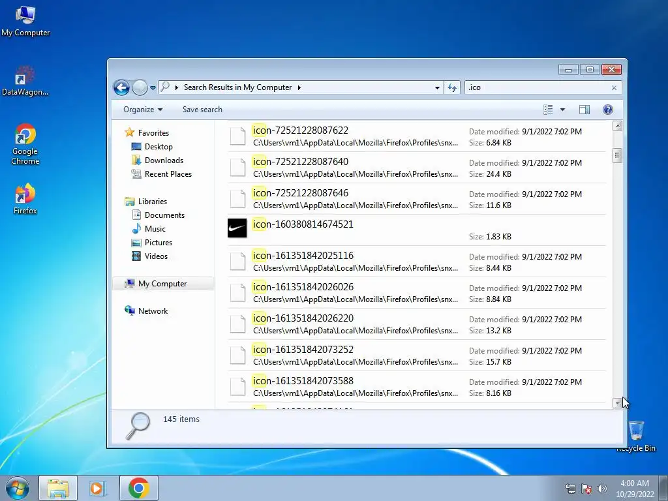
Task: Open Recent Places in Favorites
Action: point(168,174)
